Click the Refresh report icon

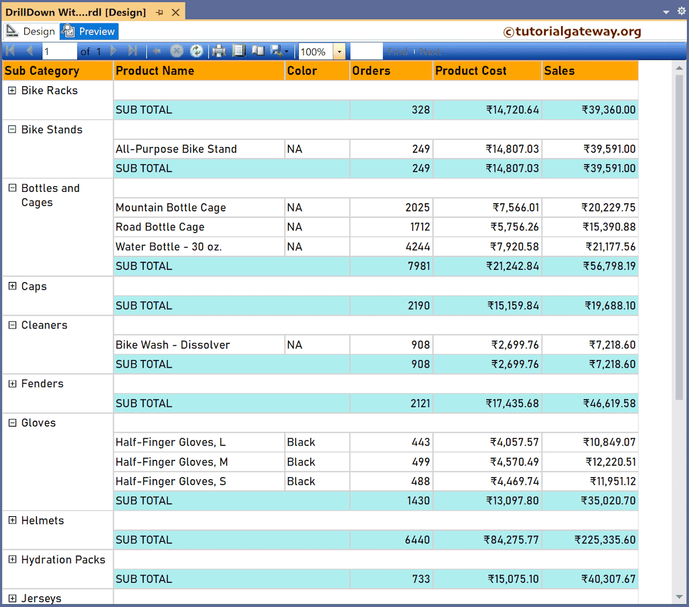coord(196,51)
